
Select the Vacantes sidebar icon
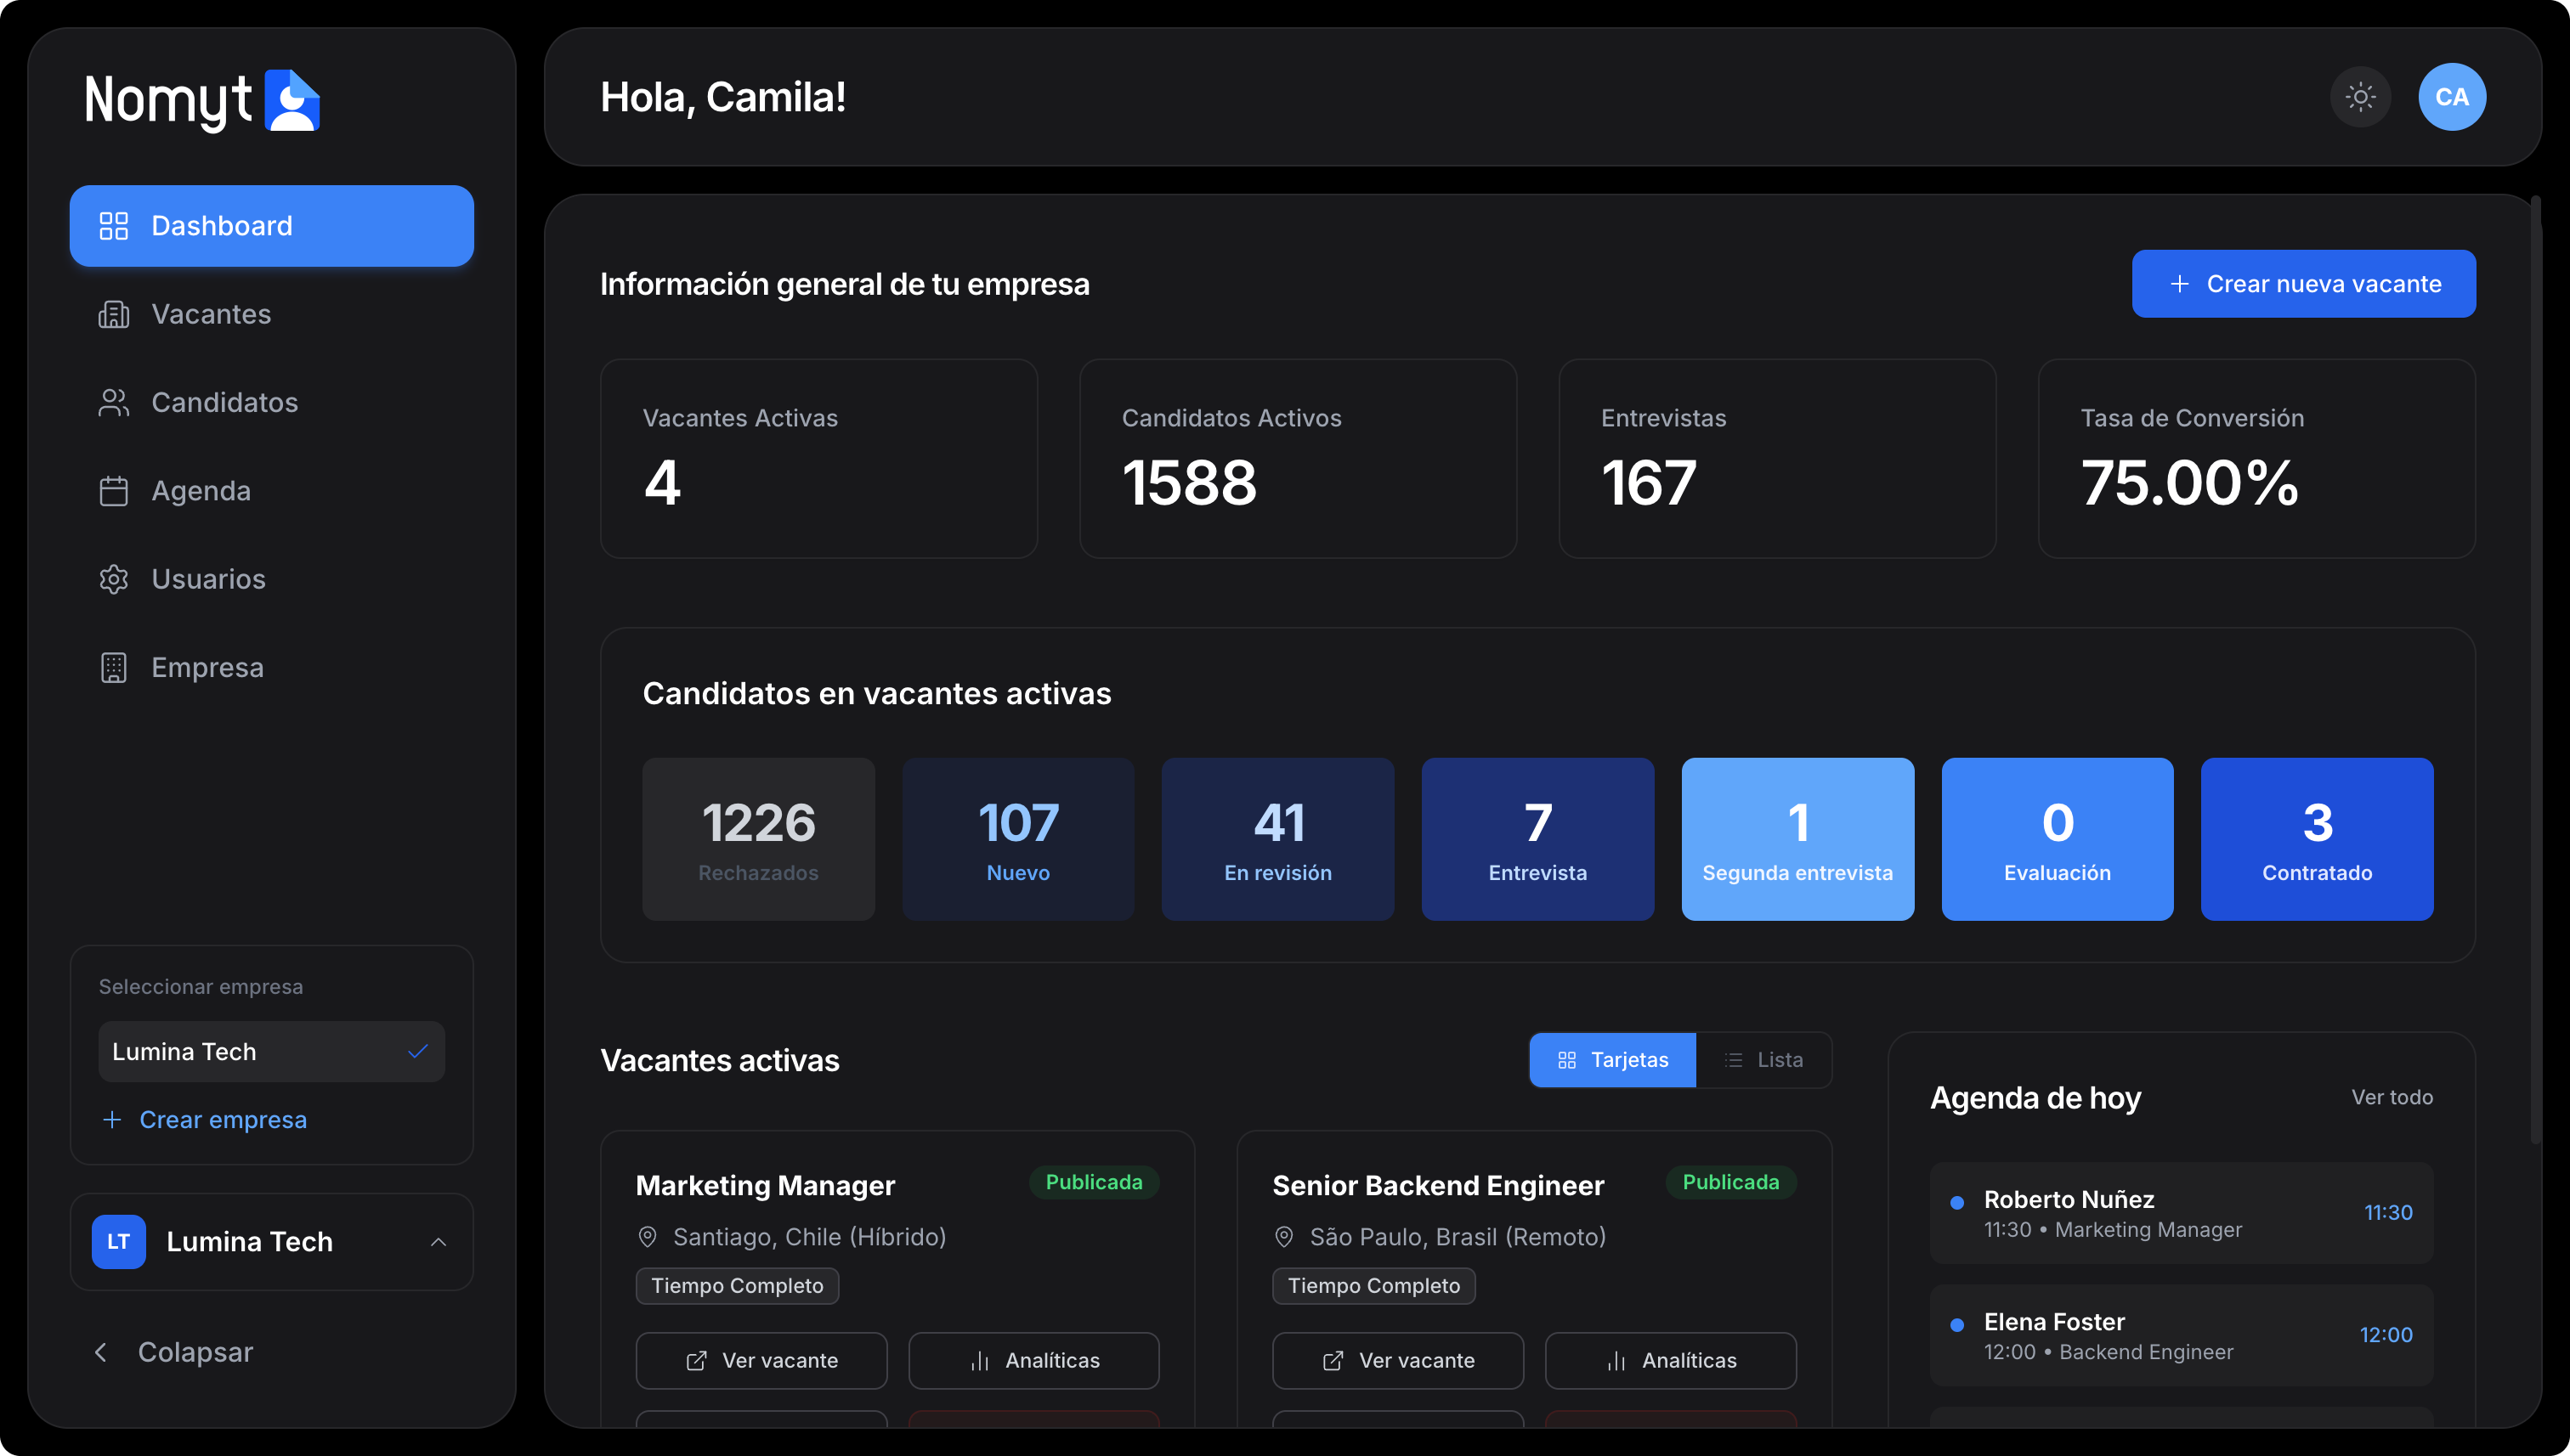(113, 314)
